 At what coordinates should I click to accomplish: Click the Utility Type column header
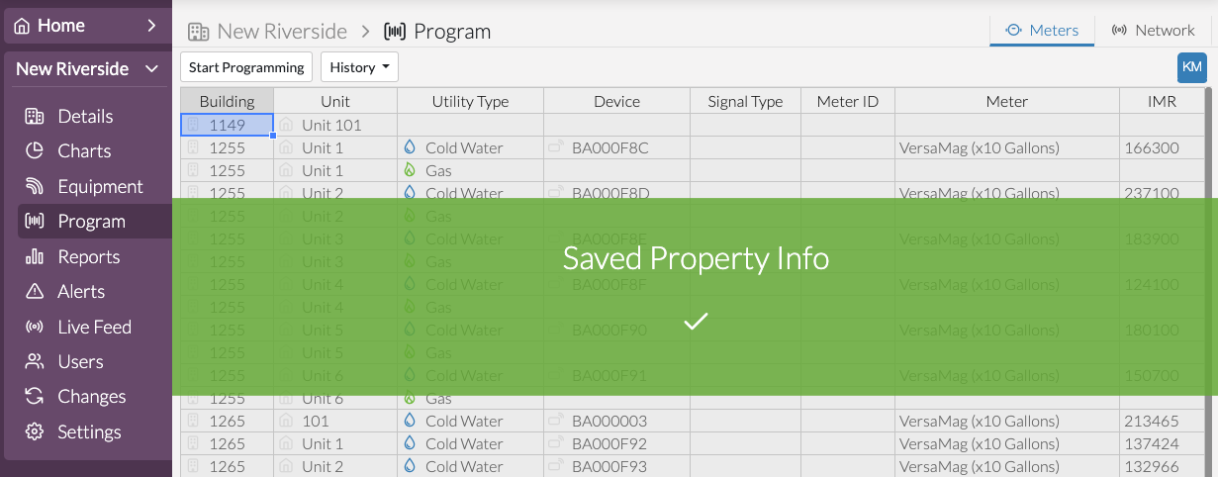pyautogui.click(x=470, y=101)
